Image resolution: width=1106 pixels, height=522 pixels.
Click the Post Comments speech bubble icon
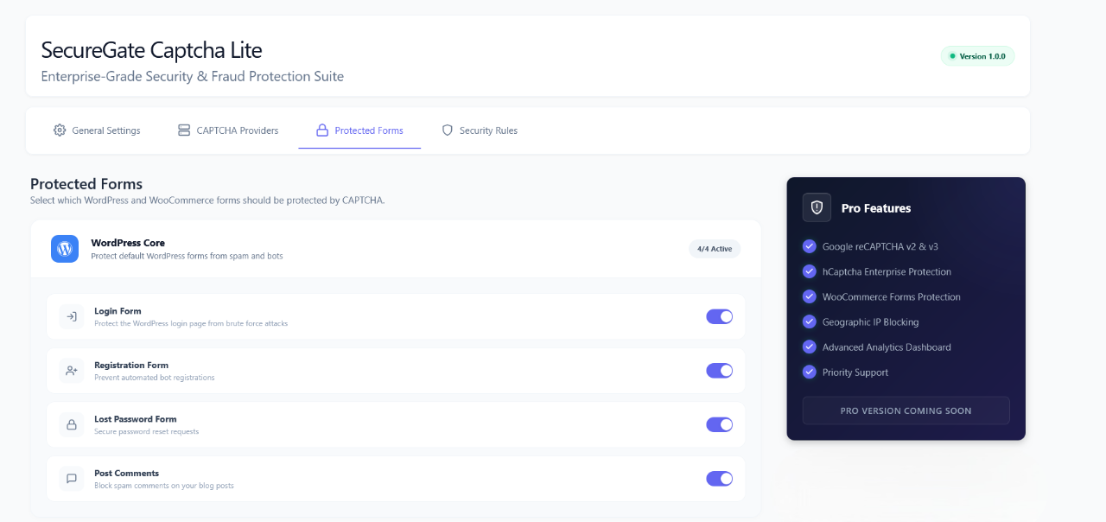click(71, 479)
